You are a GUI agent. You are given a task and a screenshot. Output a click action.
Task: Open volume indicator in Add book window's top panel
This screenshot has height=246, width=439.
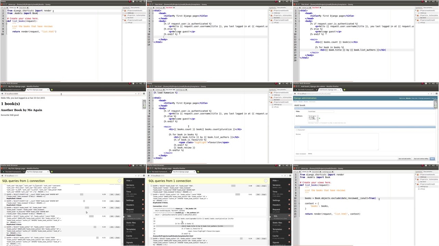pos(433,83)
